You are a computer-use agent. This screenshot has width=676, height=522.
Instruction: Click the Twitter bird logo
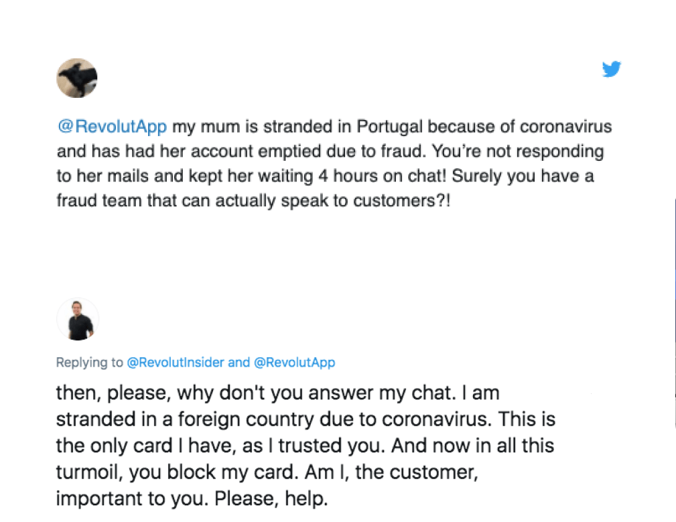611,69
